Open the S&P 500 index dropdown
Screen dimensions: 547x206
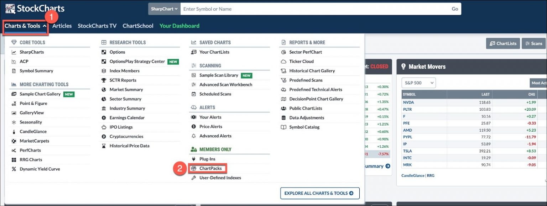pyautogui.click(x=418, y=83)
